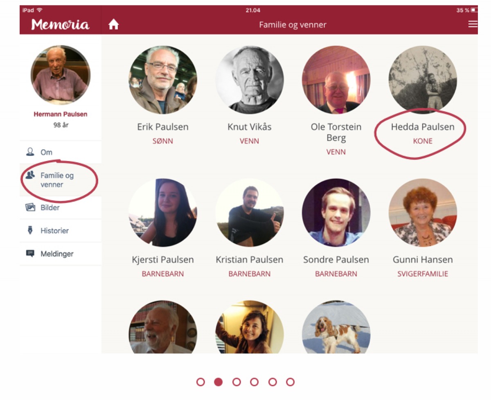The height and width of the screenshot is (400, 491).
Task: Click the 21.04 clock in status bar
Action: pyautogui.click(x=253, y=10)
